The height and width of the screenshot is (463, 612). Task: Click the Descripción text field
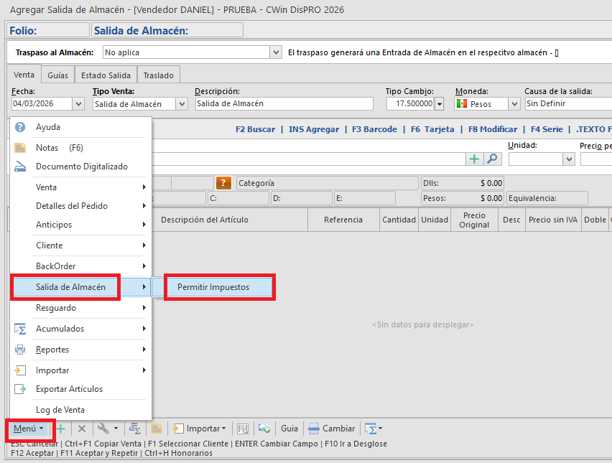coord(284,104)
